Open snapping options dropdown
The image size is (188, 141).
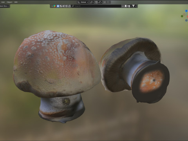(100, 2)
